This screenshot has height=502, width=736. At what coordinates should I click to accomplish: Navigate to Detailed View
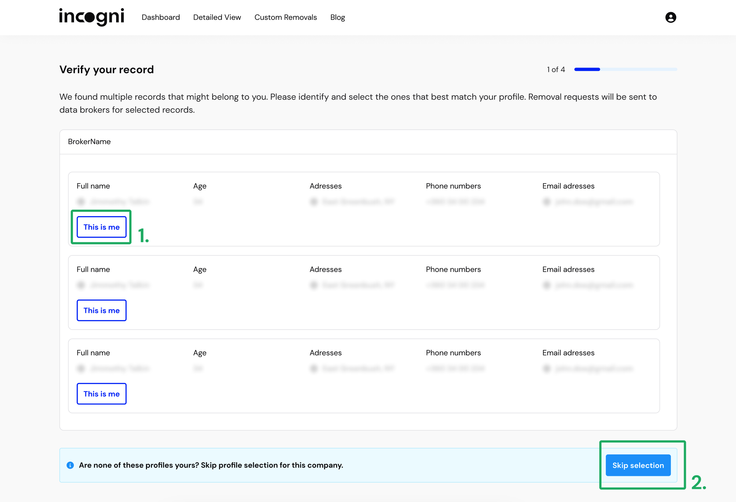click(217, 17)
